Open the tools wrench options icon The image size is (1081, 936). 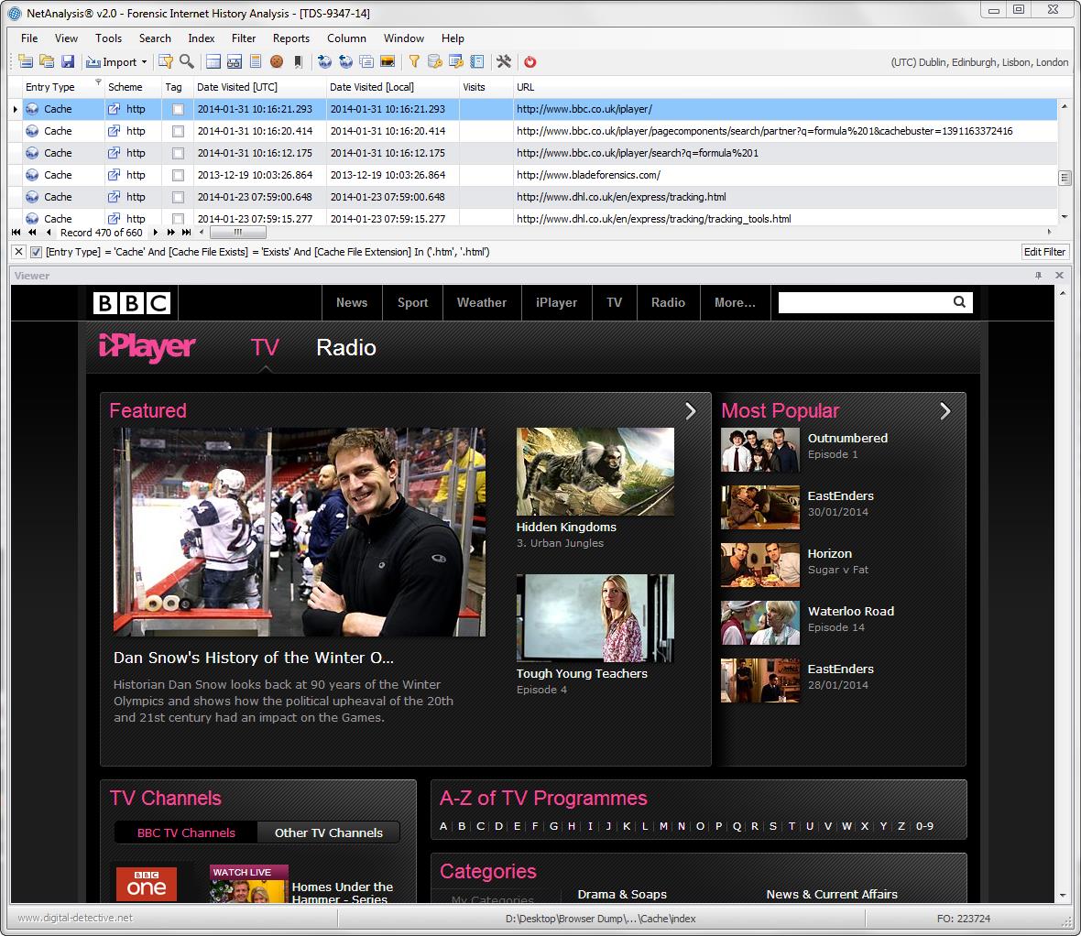(504, 62)
